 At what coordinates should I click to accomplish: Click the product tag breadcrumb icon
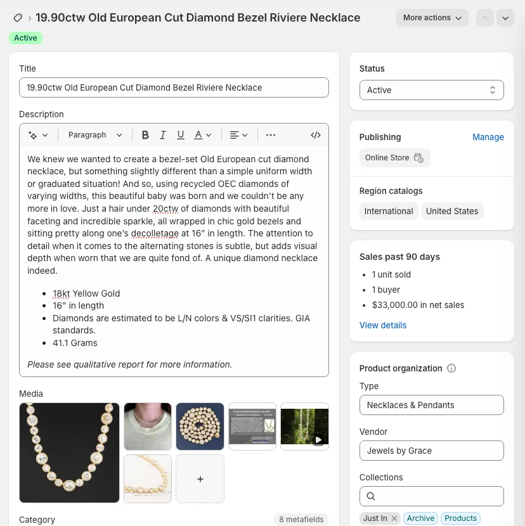(x=18, y=18)
